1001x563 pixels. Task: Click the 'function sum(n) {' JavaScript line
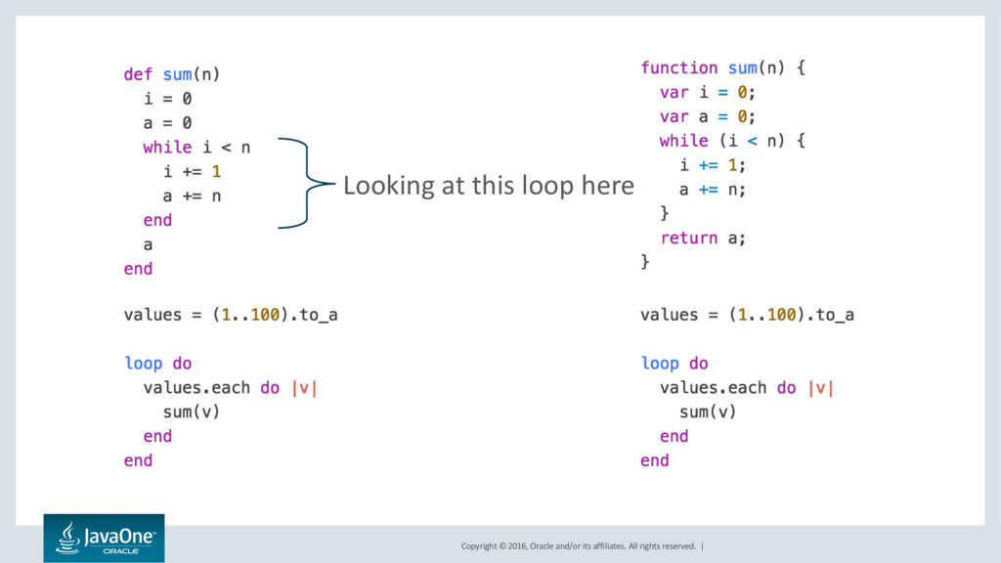[722, 68]
